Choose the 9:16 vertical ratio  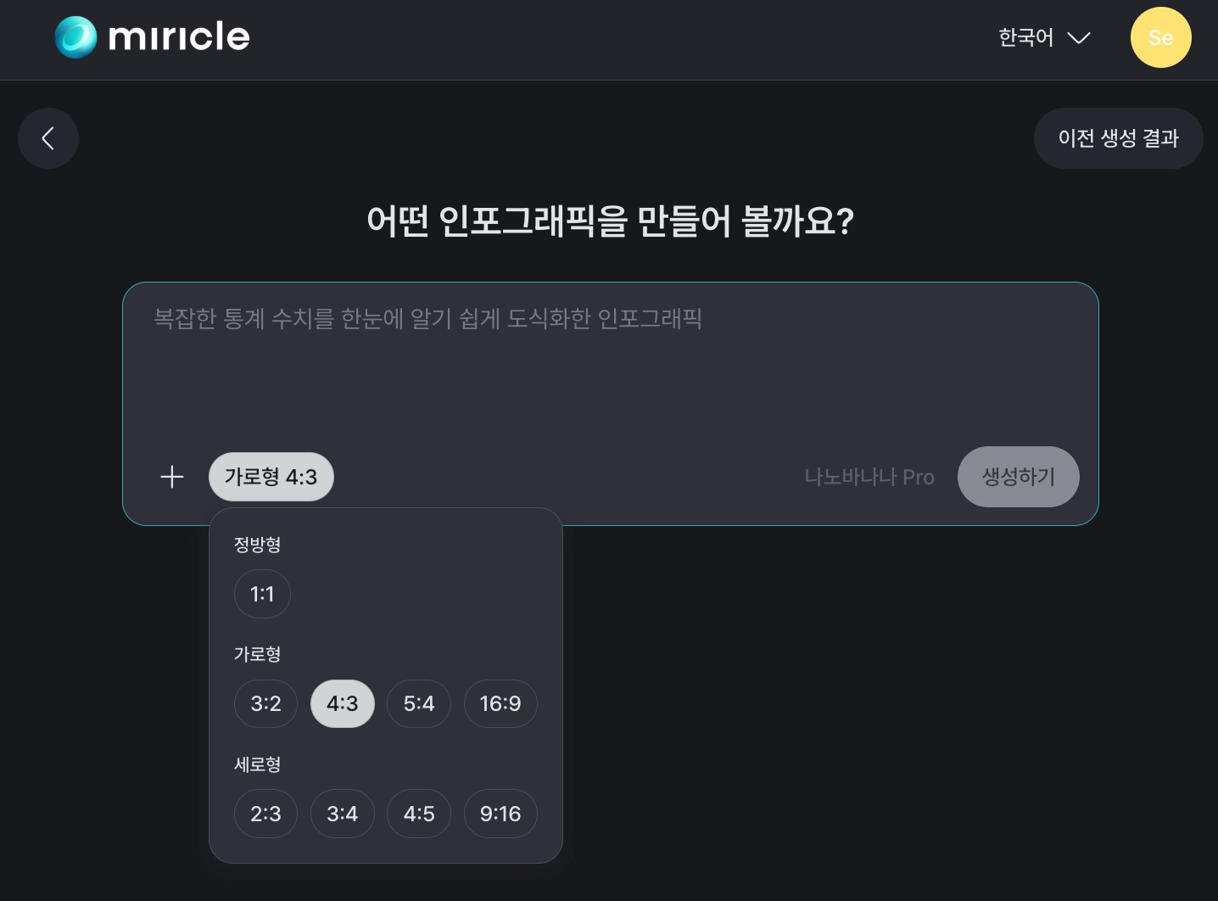500,814
